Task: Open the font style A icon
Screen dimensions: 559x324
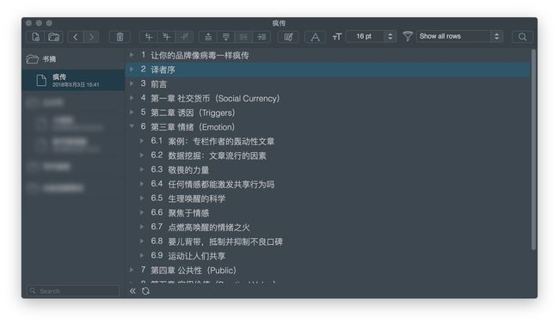Action: point(315,37)
